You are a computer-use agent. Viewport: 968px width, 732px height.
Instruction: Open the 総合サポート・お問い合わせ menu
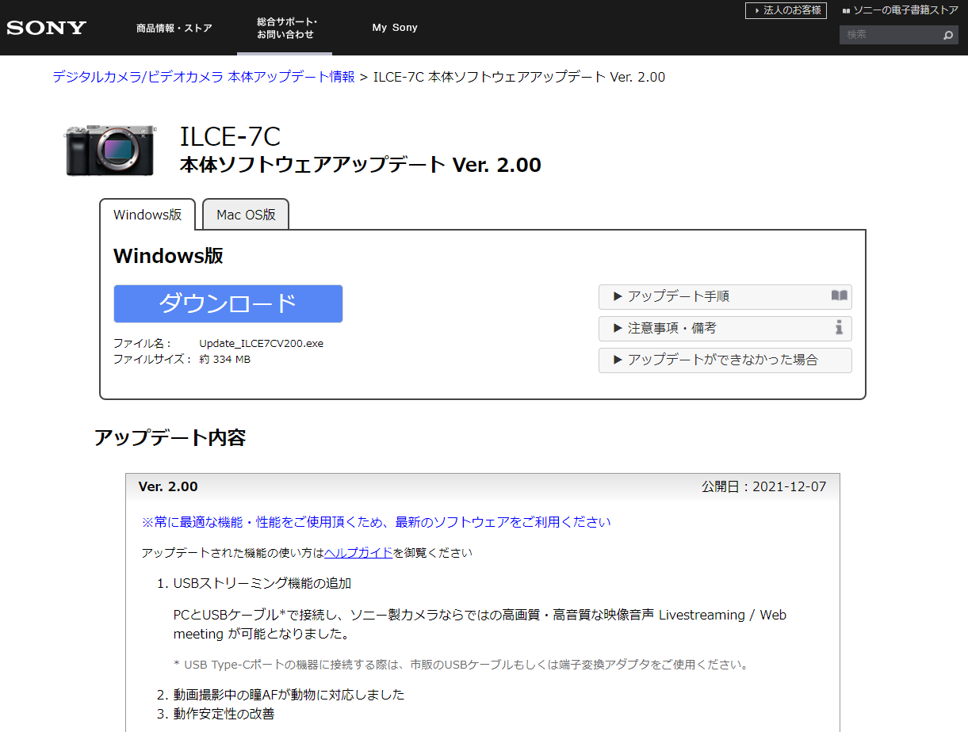click(x=285, y=29)
